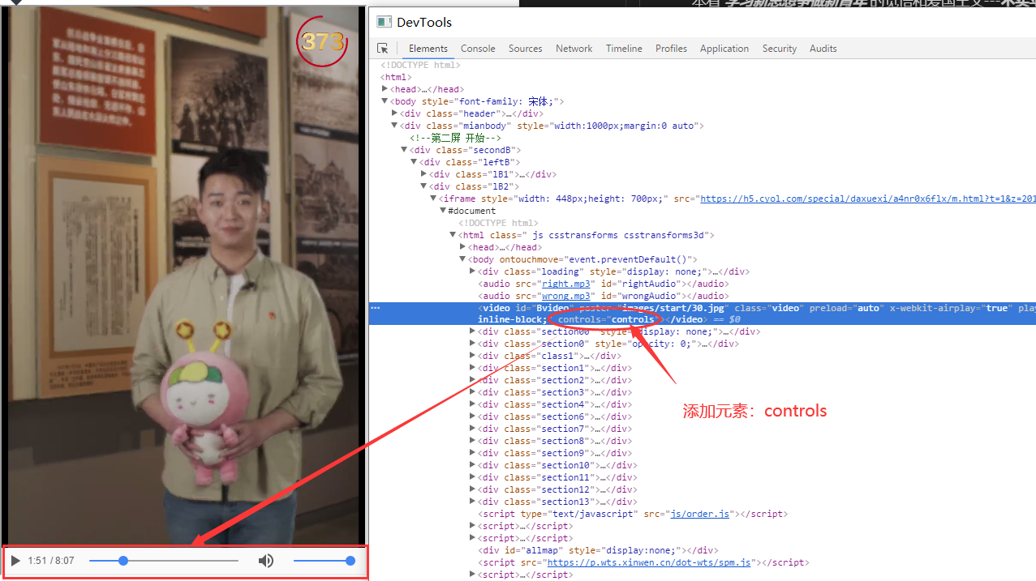Select the div class section1 row
This screenshot has width=1036, height=581.
555,368
